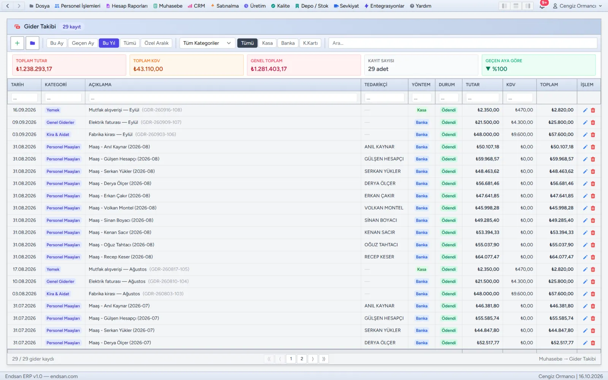The width and height of the screenshot is (608, 380).
Task: Select the Özel Aralık date filter
Action: pyautogui.click(x=157, y=43)
